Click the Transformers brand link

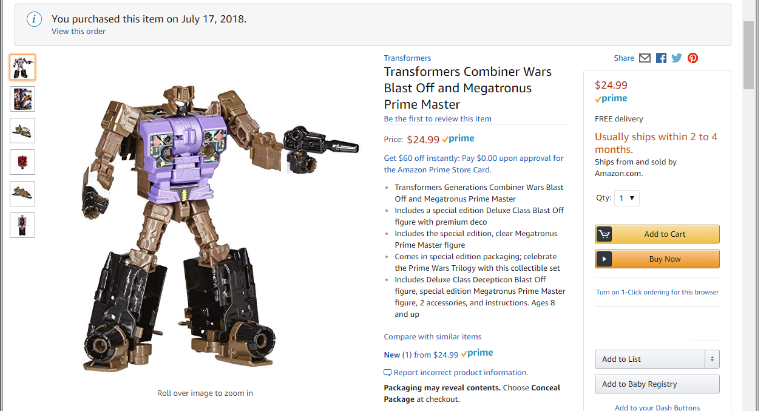pos(407,58)
